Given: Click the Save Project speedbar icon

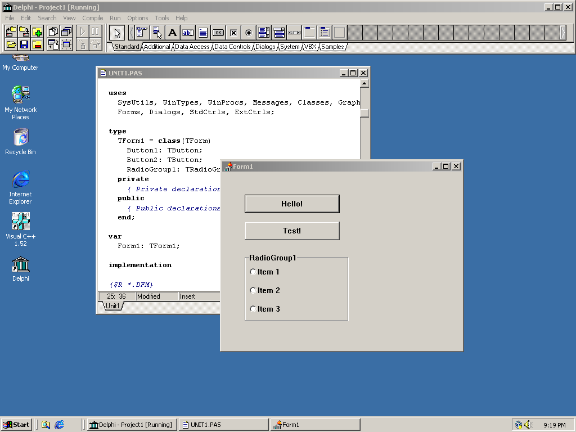Looking at the screenshot, I should point(24,32).
